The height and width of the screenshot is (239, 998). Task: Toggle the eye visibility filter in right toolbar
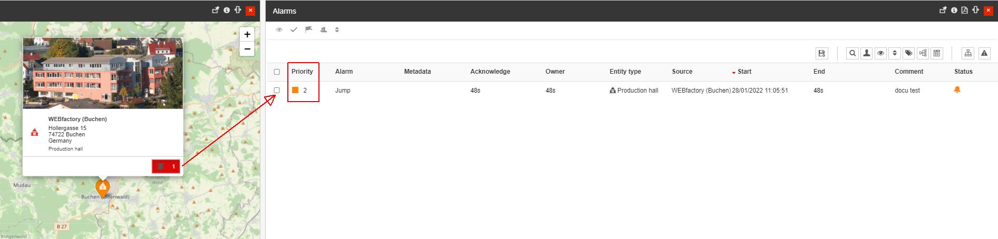[x=880, y=53]
